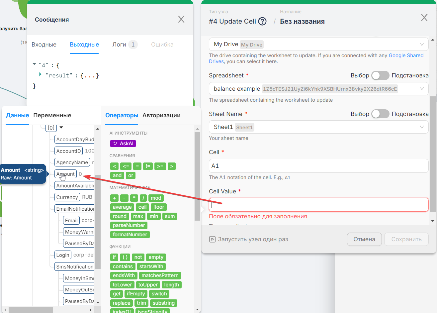This screenshot has width=437, height=313.
Task: Click the Cell field containing A1
Action: click(x=318, y=166)
